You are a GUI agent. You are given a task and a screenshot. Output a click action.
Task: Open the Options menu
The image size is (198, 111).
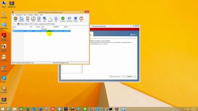[x=36, y=15]
